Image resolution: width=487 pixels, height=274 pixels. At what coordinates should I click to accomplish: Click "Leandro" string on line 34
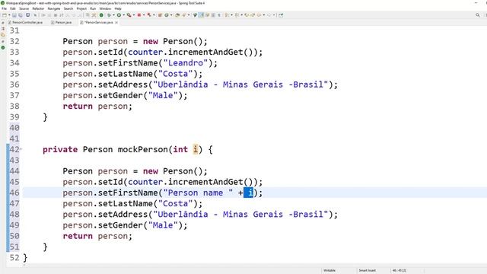click(x=186, y=63)
